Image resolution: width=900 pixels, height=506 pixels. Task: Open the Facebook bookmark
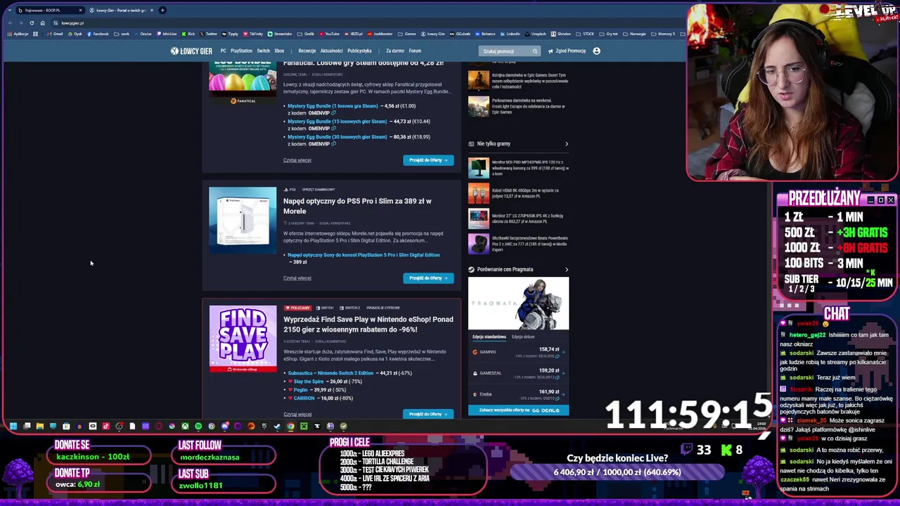coord(98,34)
